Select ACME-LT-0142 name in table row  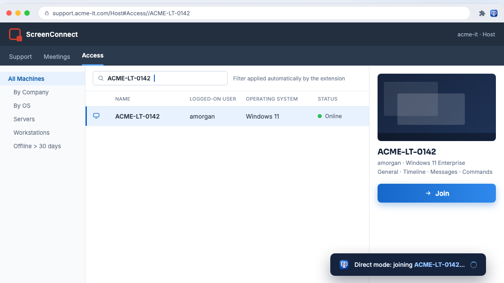pyautogui.click(x=137, y=116)
